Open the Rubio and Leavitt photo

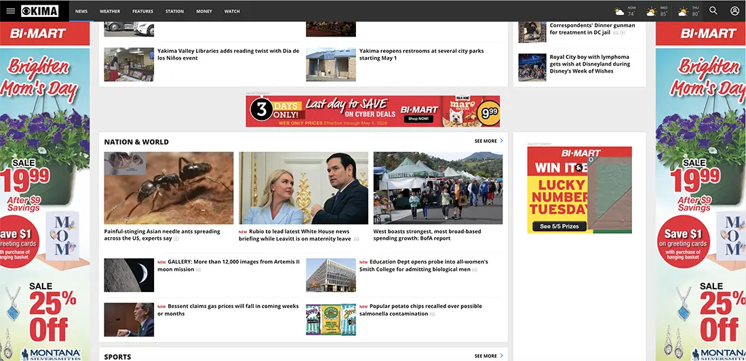(x=304, y=188)
